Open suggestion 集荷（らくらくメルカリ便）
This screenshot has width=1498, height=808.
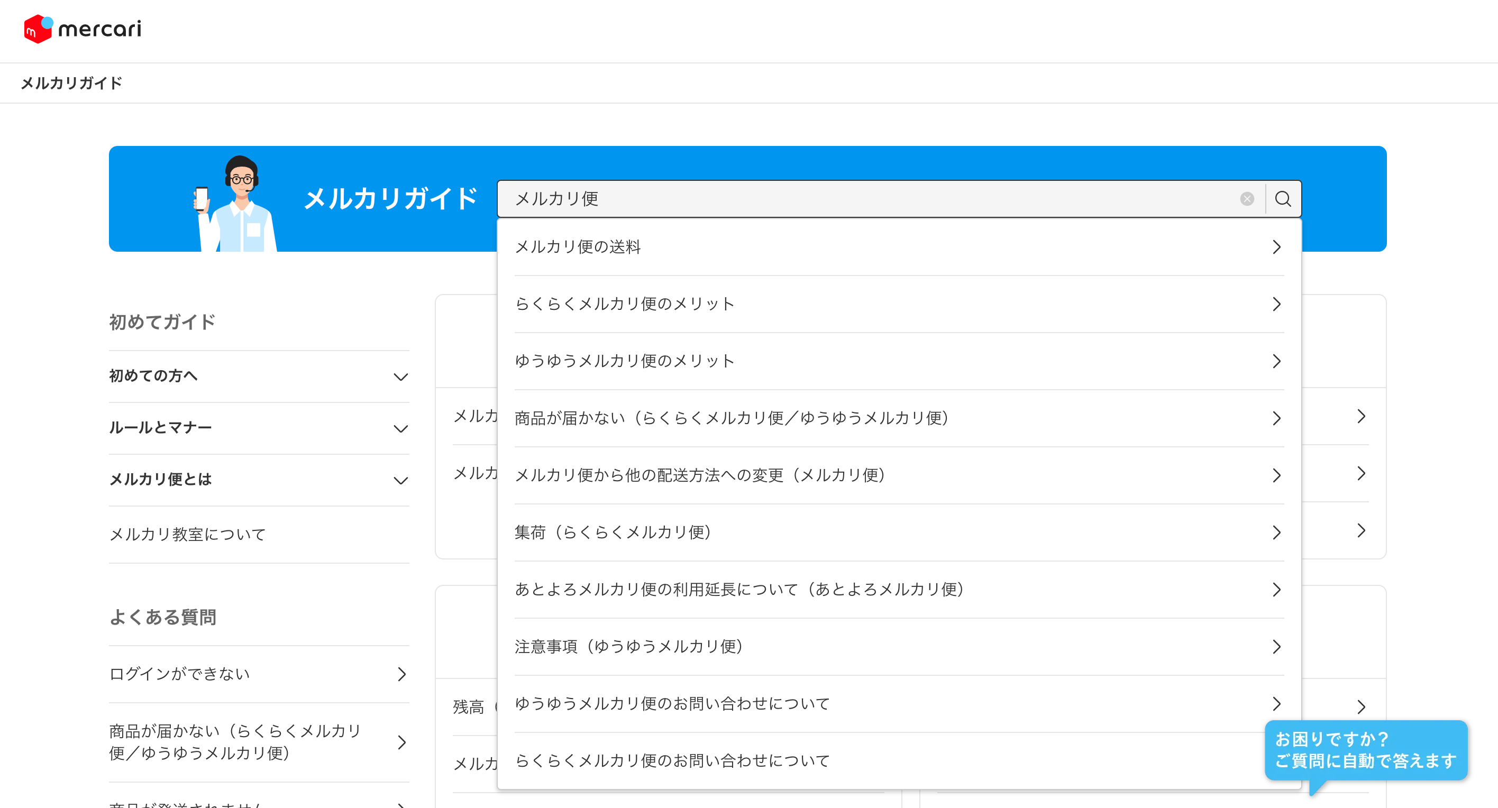pyautogui.click(x=899, y=532)
